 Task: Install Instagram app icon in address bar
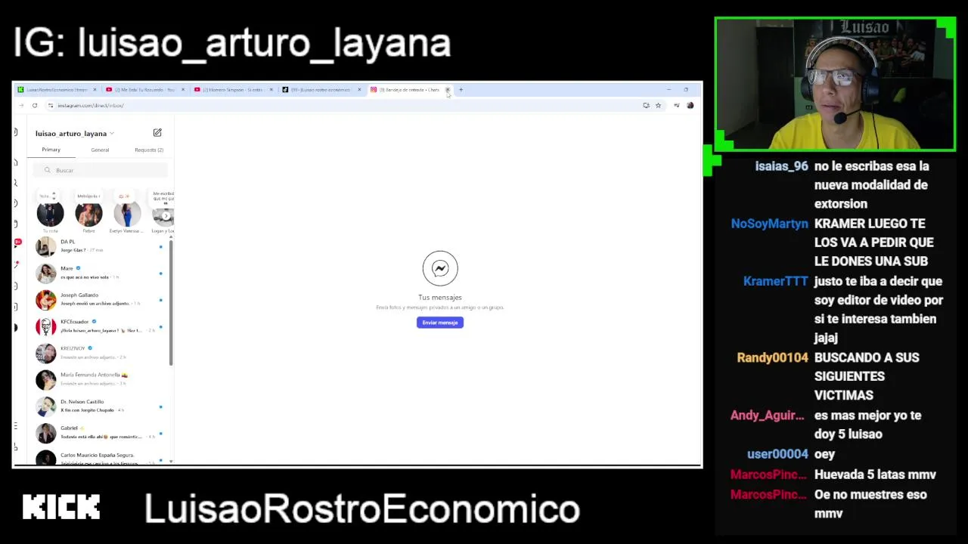click(646, 106)
